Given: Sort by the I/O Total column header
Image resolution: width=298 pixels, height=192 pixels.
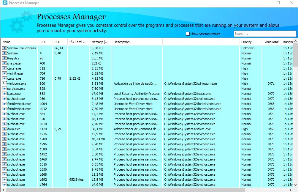Looking at the screenshot, I should pyautogui.click(x=78, y=42).
